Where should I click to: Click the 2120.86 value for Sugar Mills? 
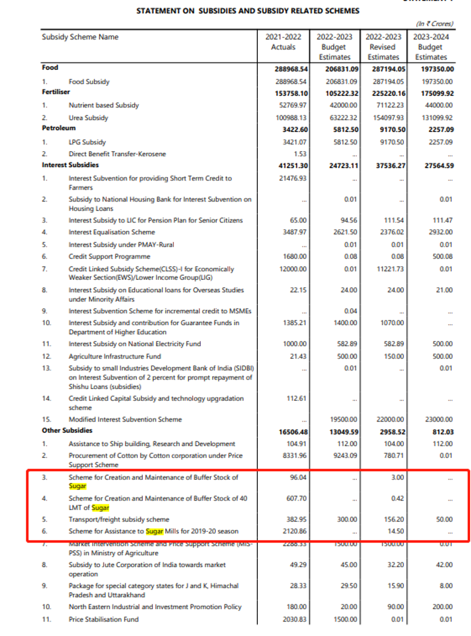click(295, 531)
